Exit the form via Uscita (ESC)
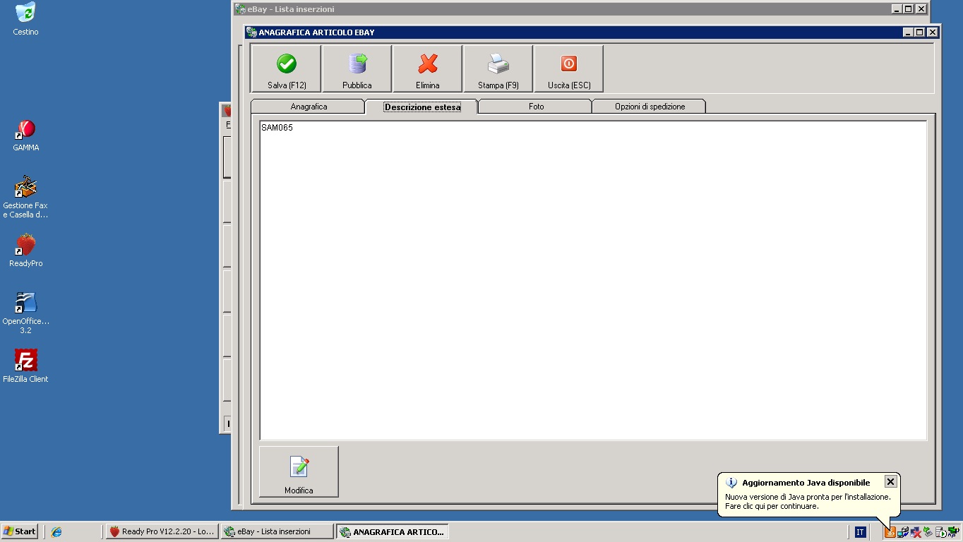 (x=569, y=69)
